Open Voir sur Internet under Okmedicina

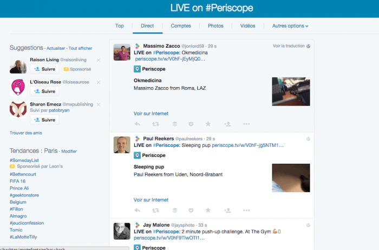point(151,114)
